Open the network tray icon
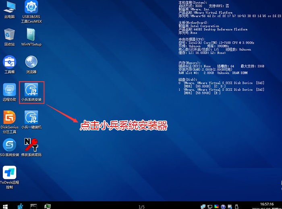 (x=203, y=207)
